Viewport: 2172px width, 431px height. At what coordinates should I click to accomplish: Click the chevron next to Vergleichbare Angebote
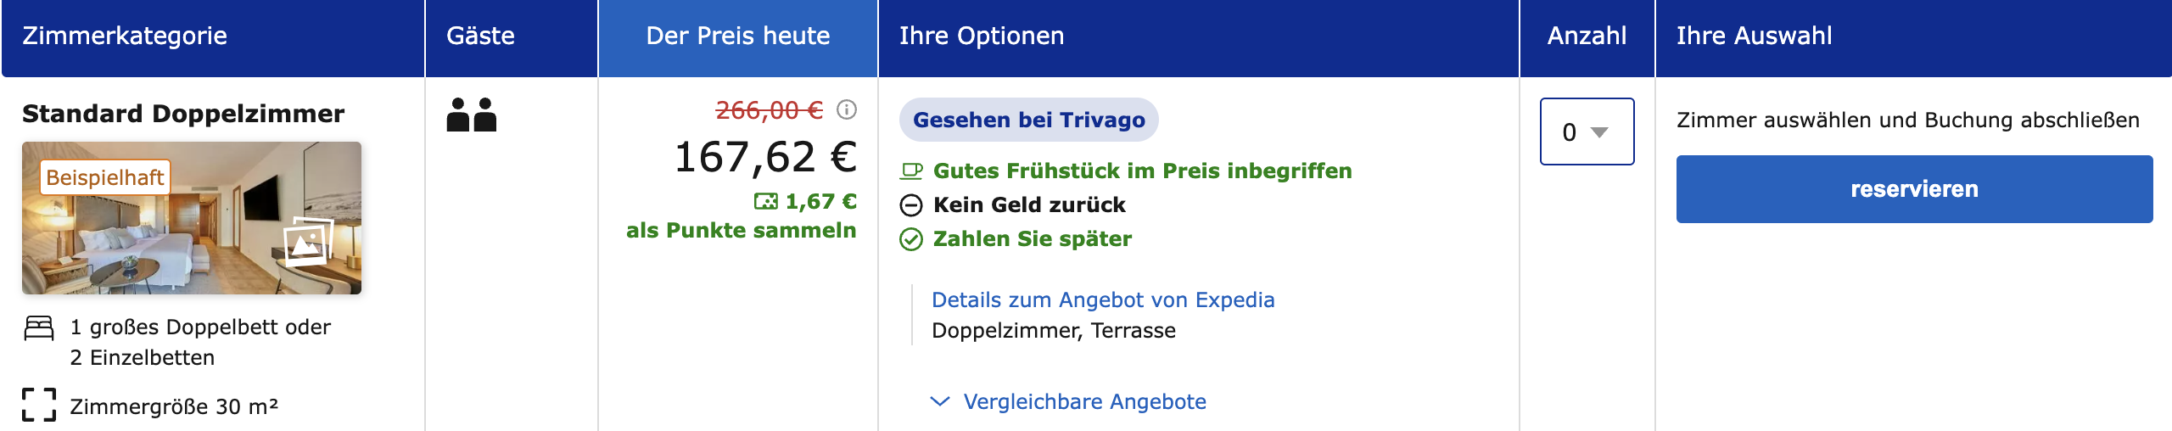click(940, 401)
